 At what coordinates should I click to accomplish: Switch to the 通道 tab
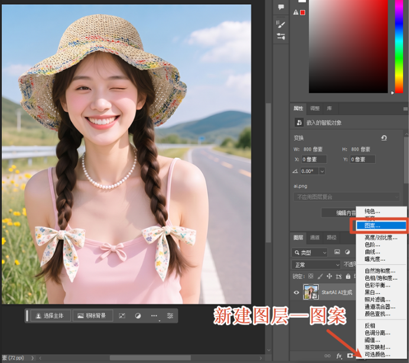click(x=314, y=238)
